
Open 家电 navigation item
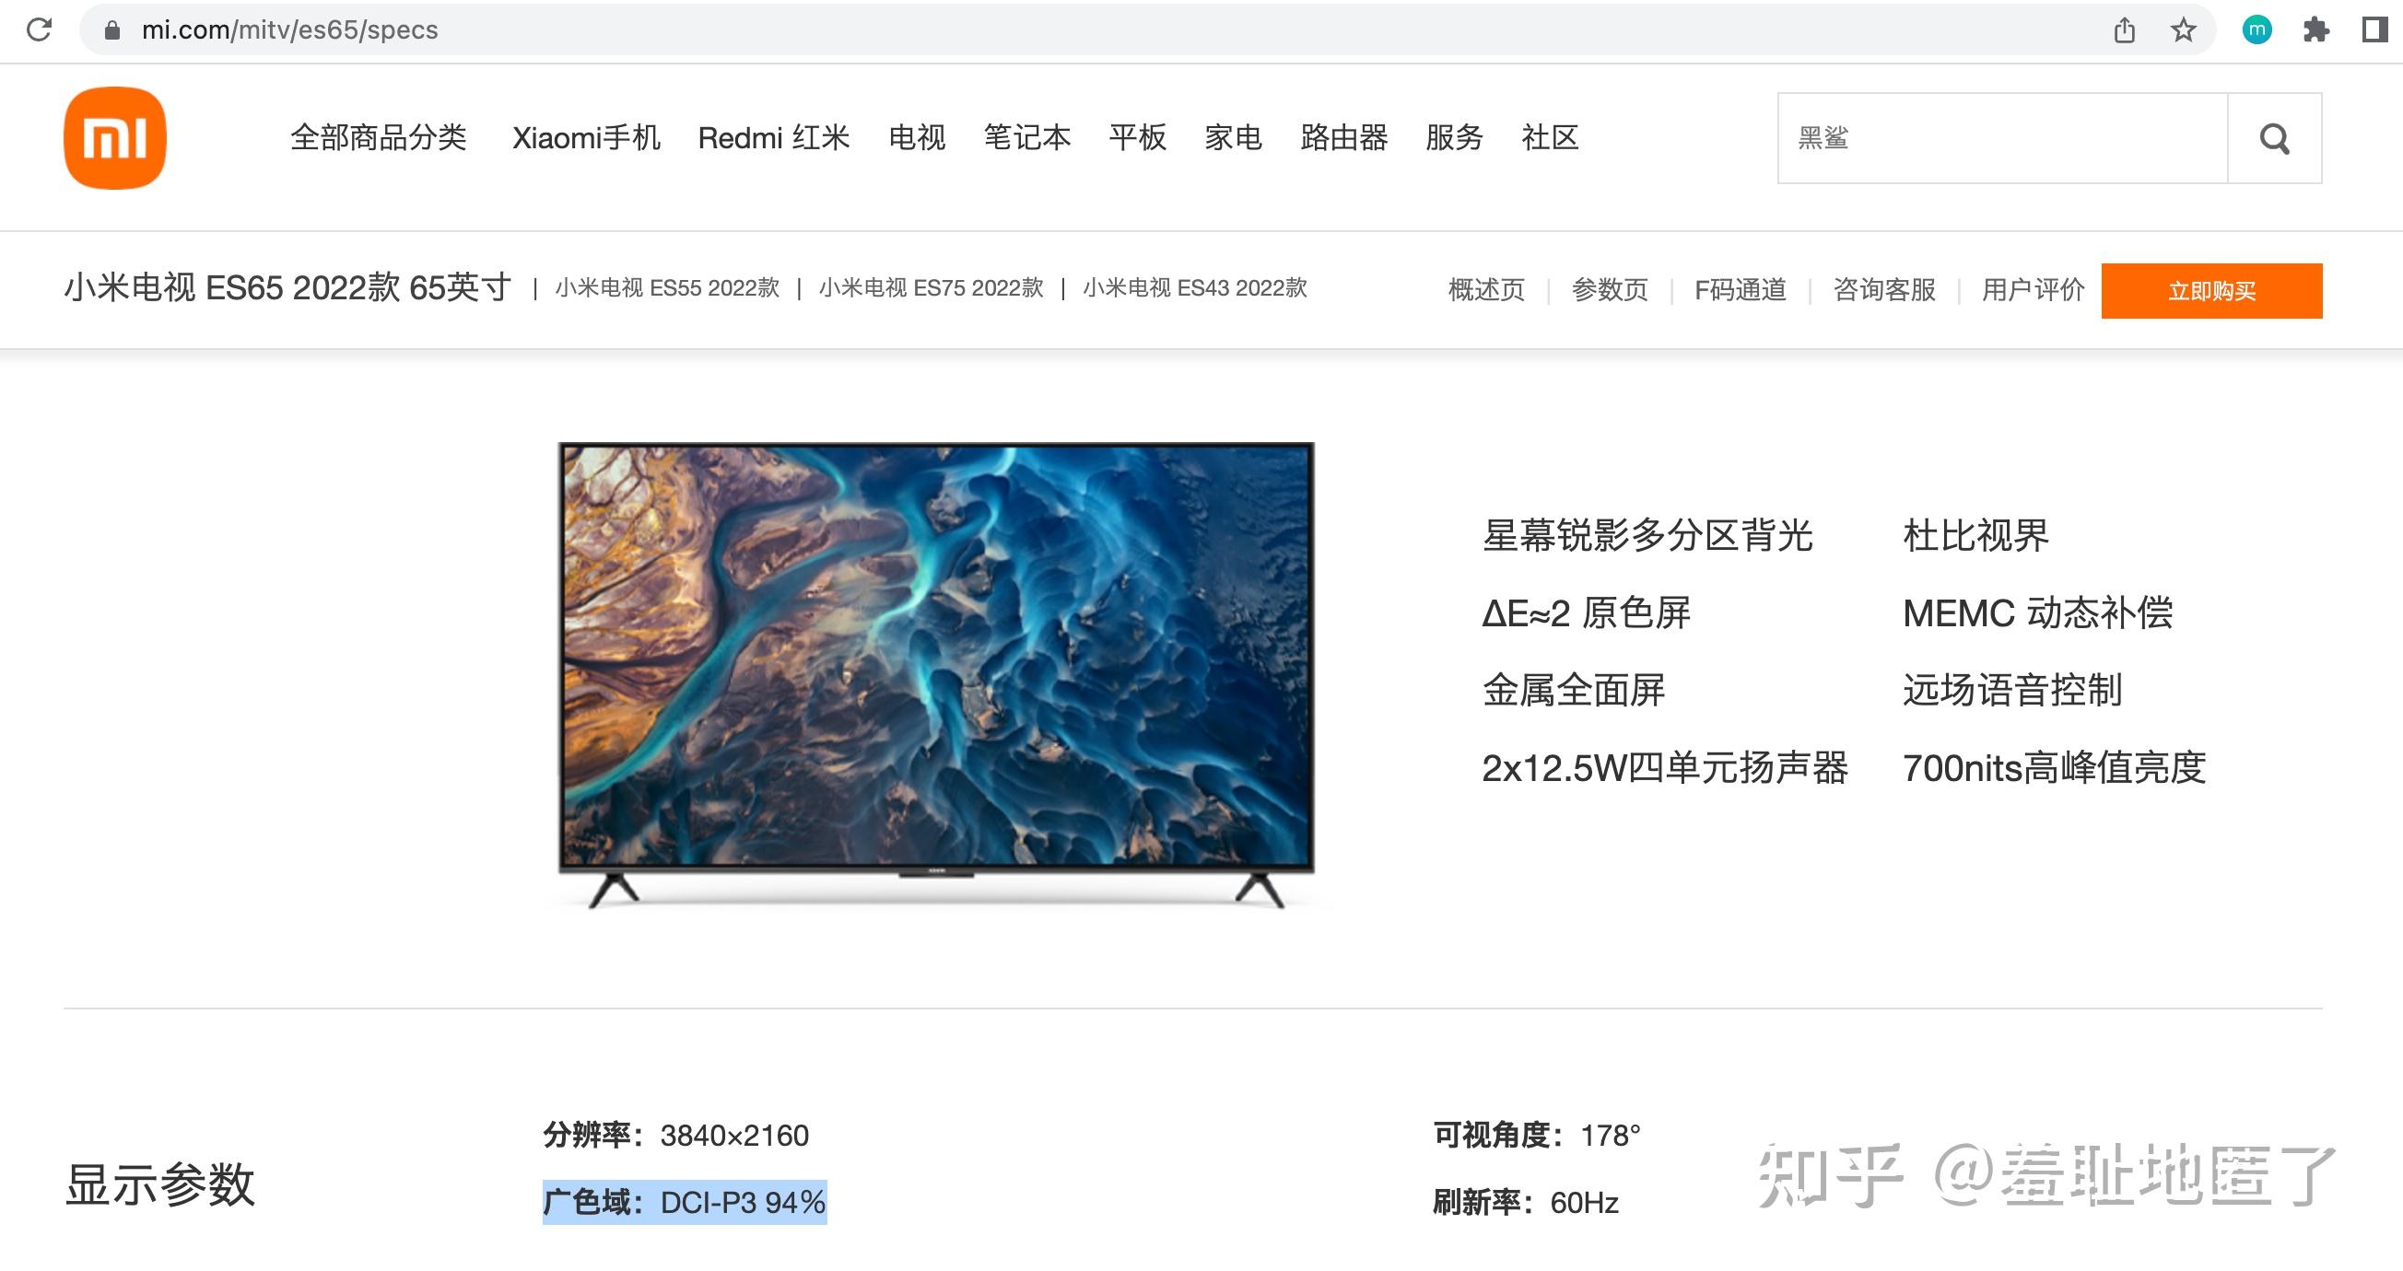(x=1232, y=138)
